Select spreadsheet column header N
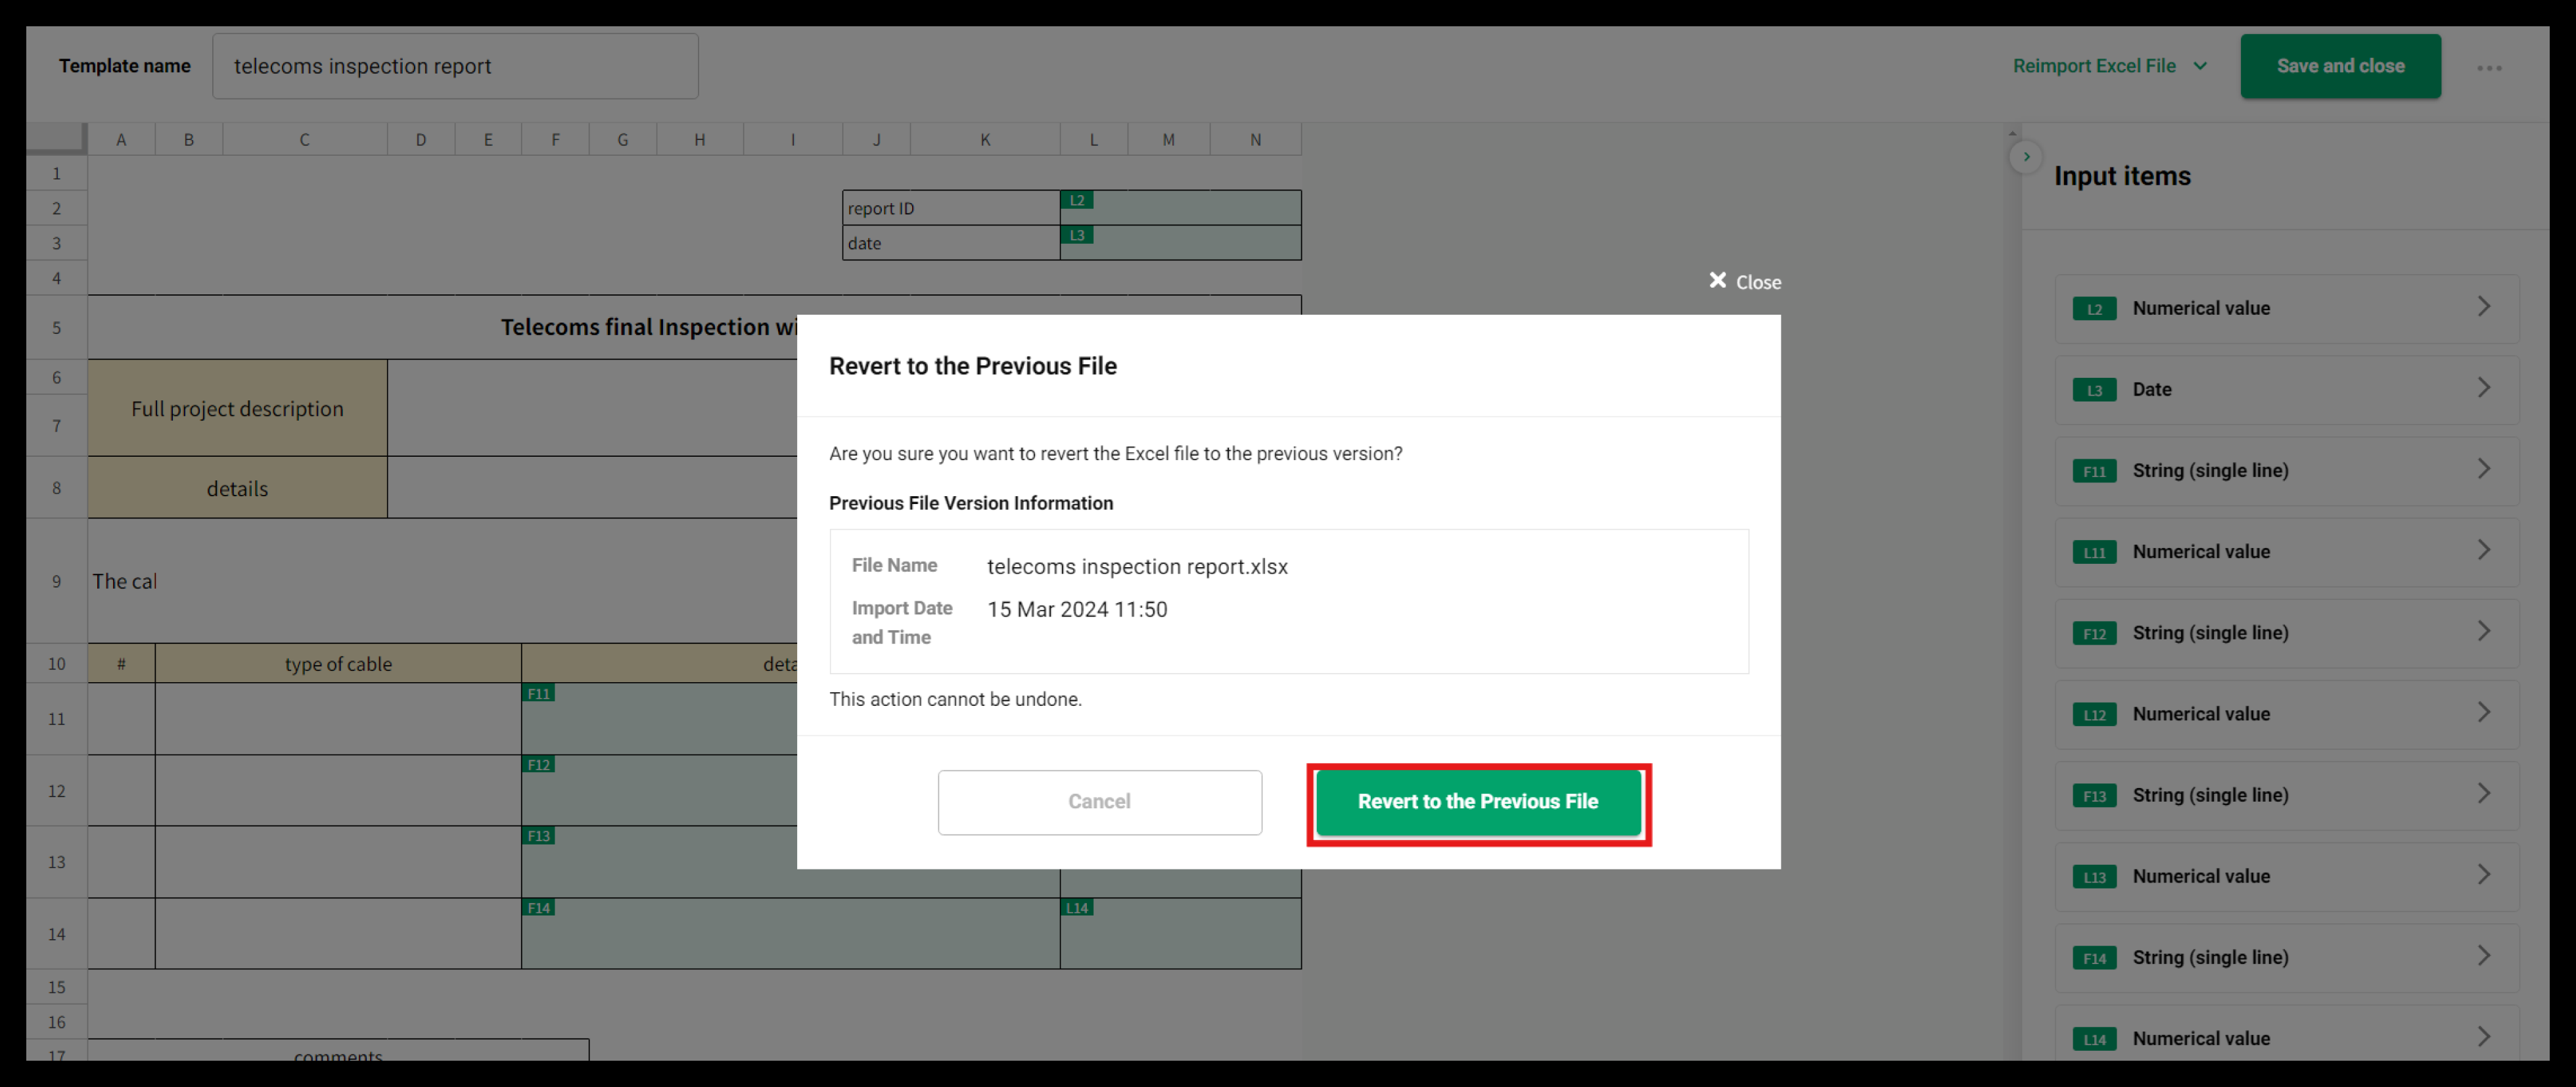The width and height of the screenshot is (2576, 1087). point(1255,139)
